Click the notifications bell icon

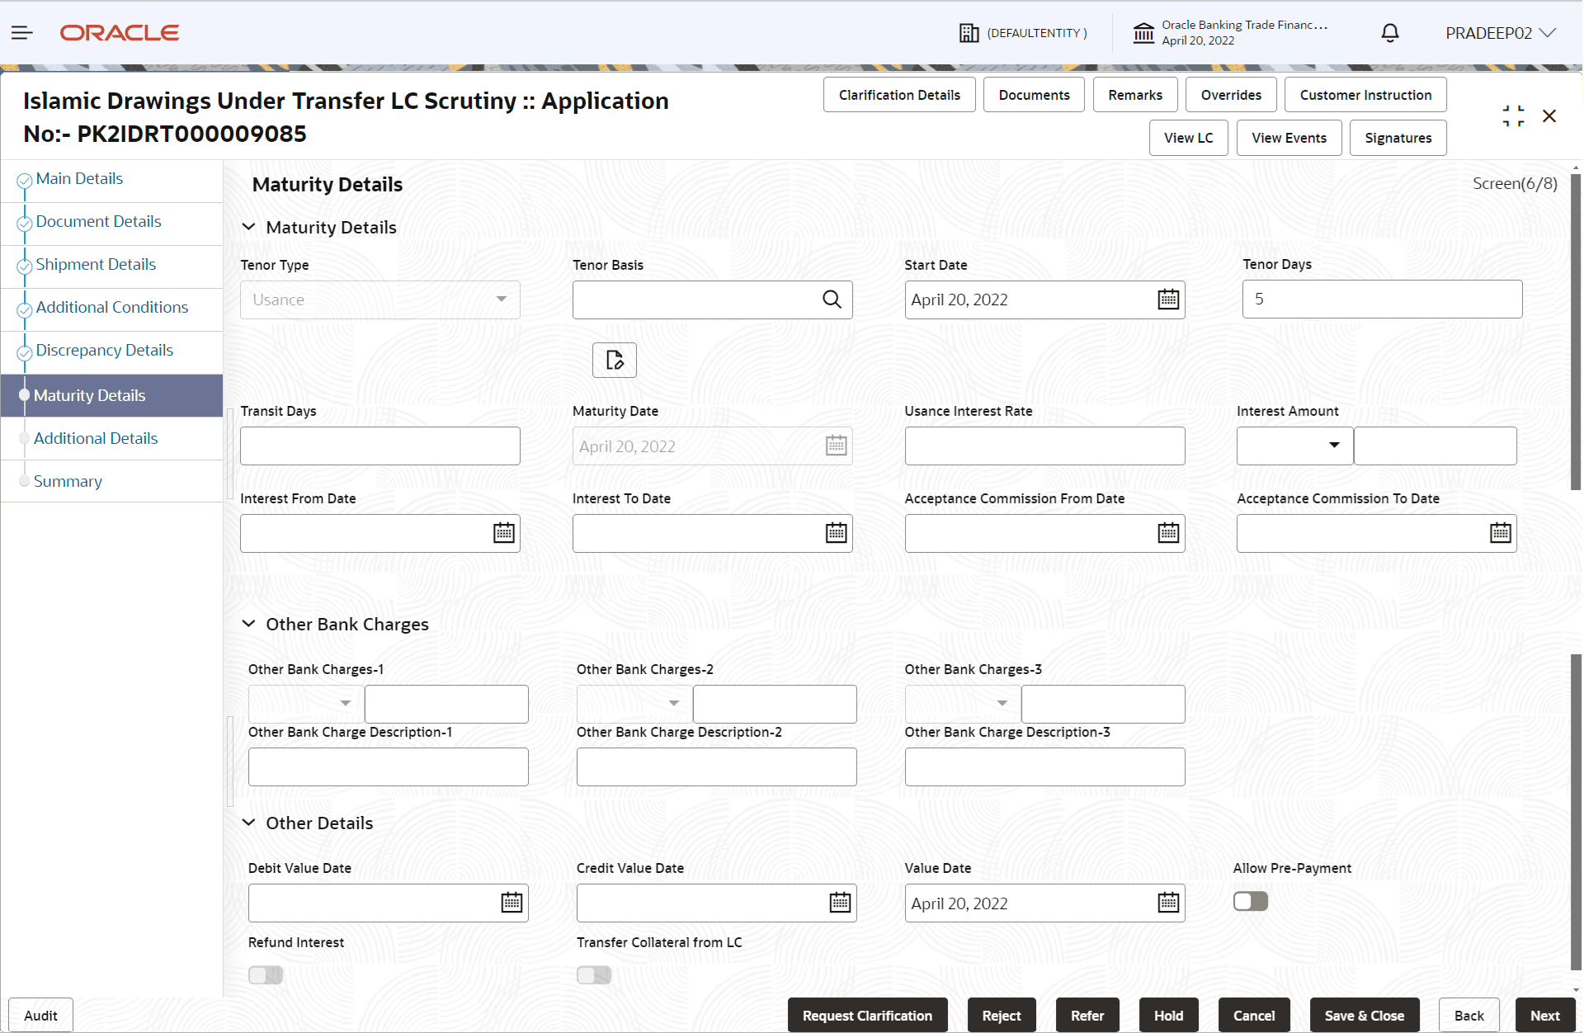pyautogui.click(x=1390, y=33)
